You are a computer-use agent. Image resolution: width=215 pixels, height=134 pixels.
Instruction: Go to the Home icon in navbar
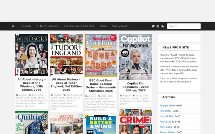coord(13,26)
